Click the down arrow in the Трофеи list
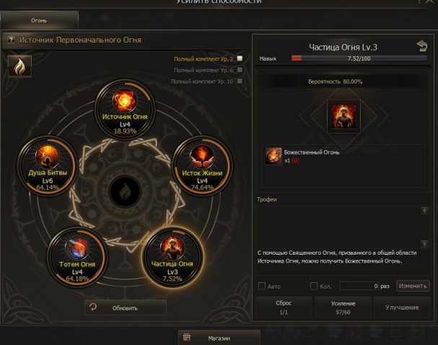The image size is (438, 345). [x=424, y=244]
